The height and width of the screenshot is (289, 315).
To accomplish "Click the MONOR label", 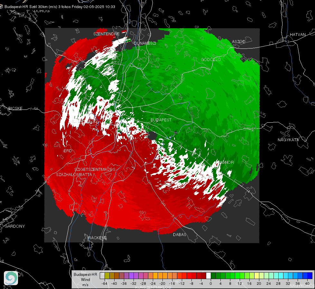I will [226, 162].
